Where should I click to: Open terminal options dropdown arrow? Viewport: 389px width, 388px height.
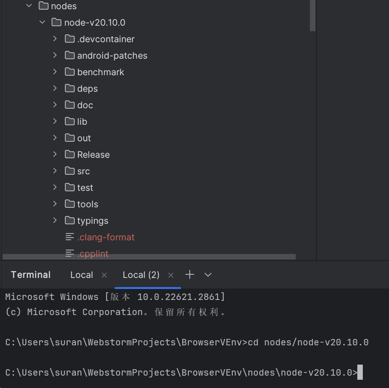click(208, 275)
